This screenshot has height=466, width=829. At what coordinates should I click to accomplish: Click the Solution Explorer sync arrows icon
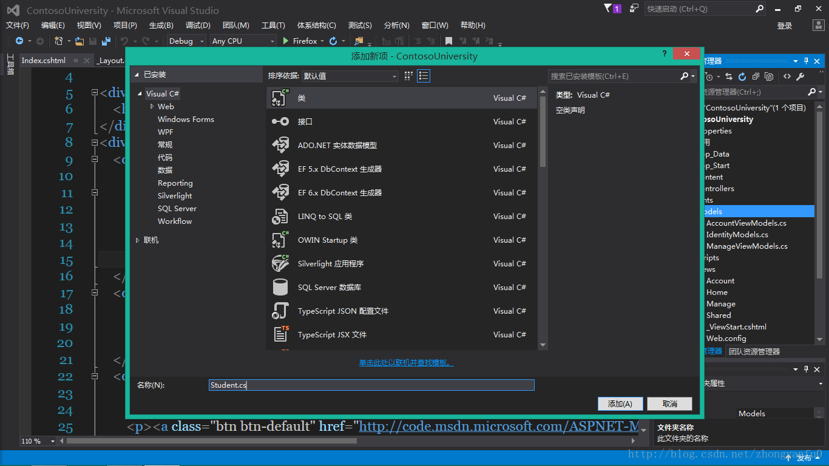click(x=729, y=77)
